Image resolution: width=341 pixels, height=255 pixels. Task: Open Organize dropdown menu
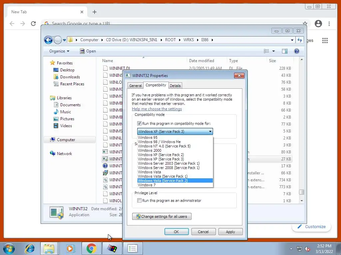click(59, 51)
